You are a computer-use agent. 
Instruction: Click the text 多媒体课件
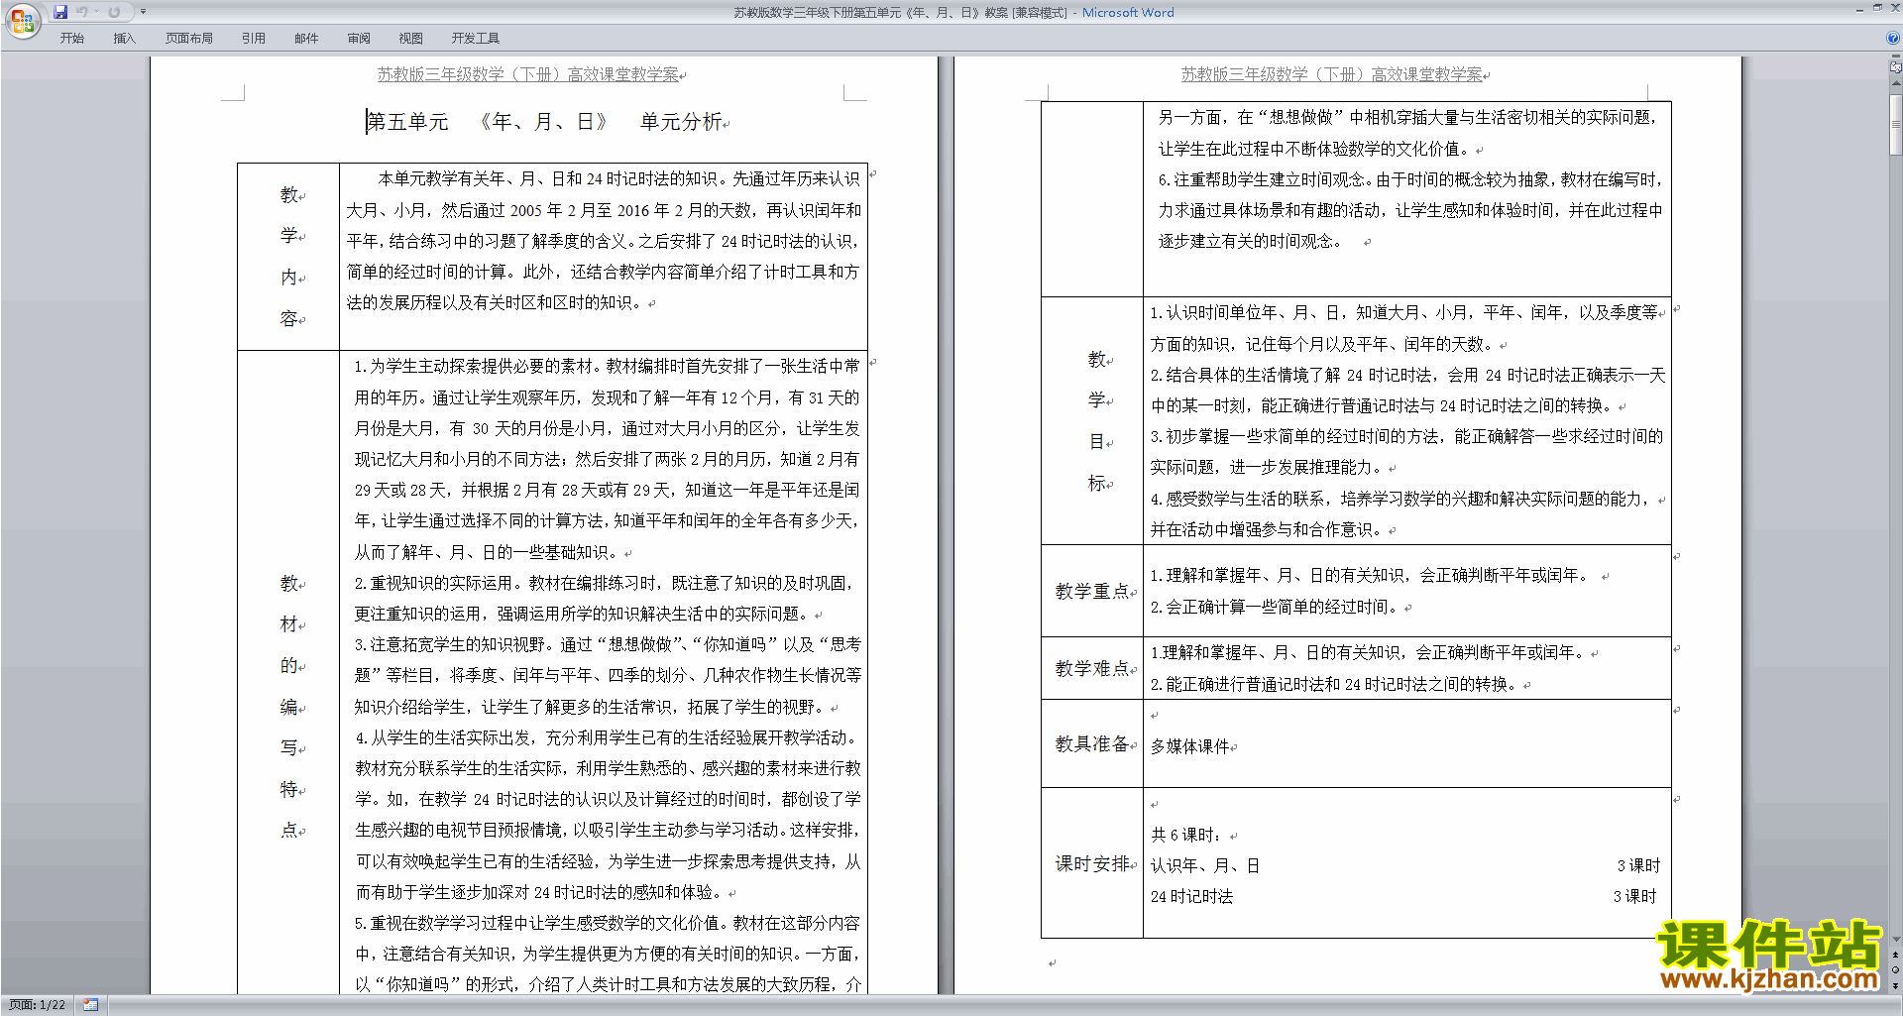[x=1189, y=746]
